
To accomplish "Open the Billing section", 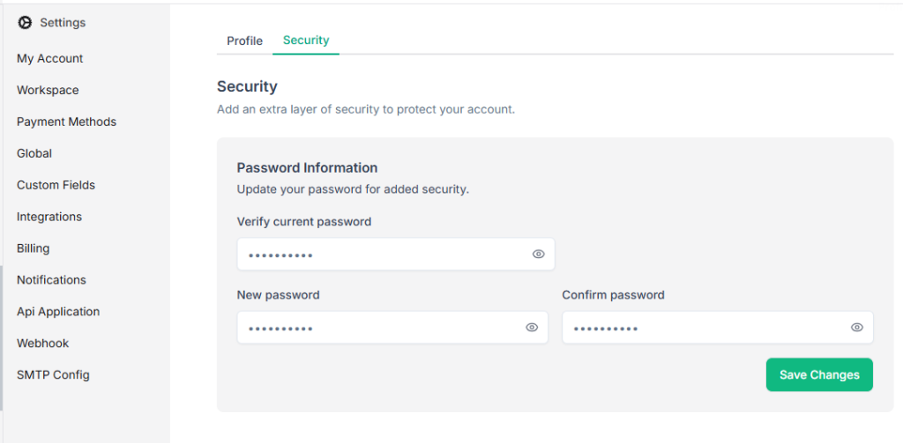I will [x=33, y=249].
